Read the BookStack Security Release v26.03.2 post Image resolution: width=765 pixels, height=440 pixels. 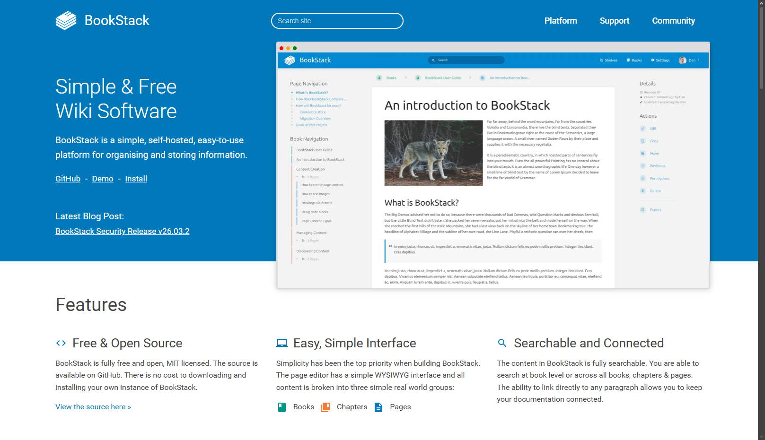click(122, 231)
